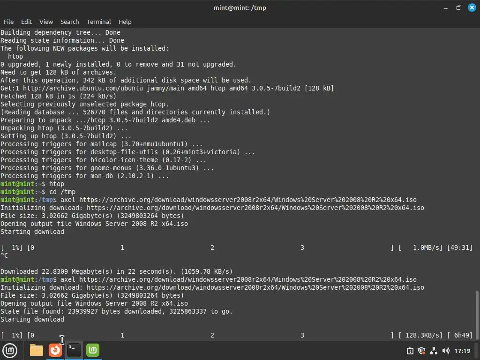Viewport: 480px width, 360px height.
Task: Click 'Processing triggers for desktop-file-utils' line
Action: tap(127, 152)
